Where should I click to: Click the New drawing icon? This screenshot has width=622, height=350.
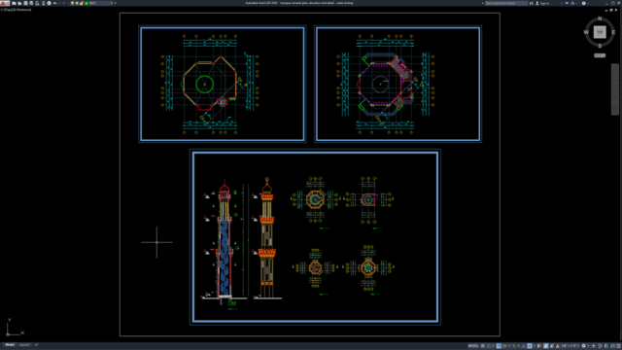coord(14,3)
